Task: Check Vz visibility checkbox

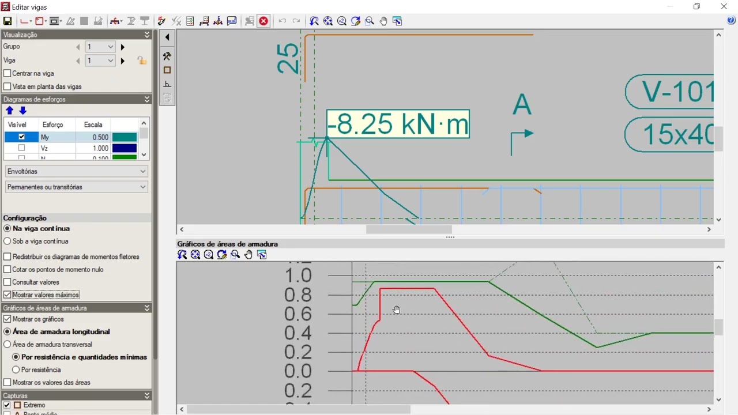Action: pos(21,148)
